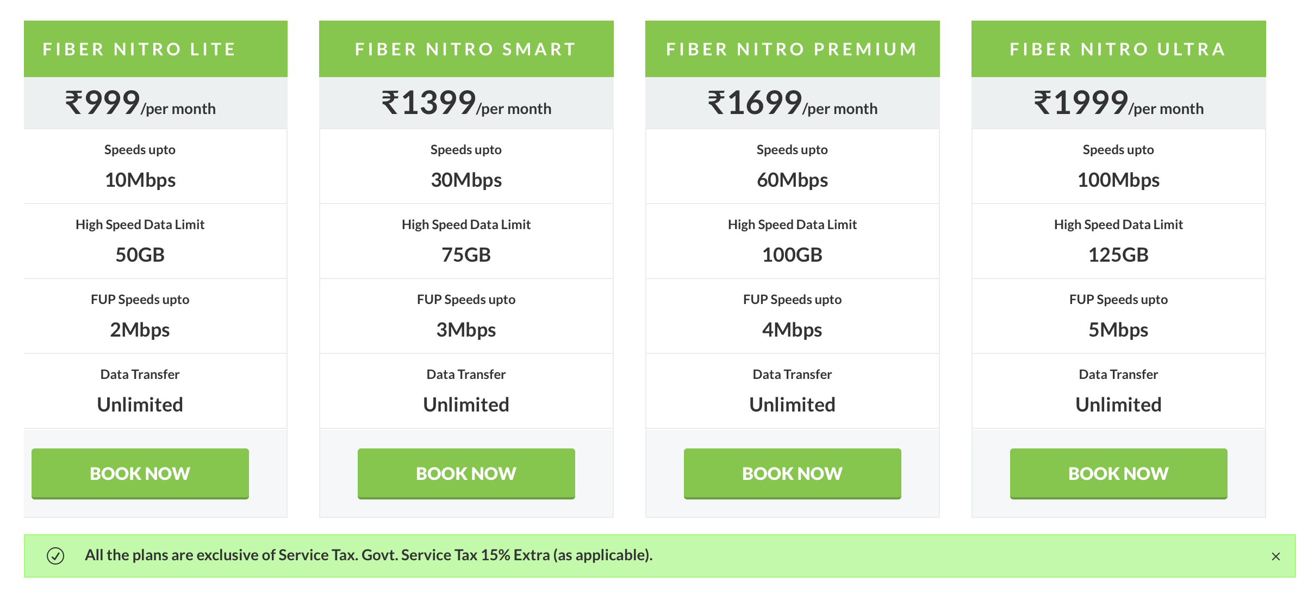Click the service tax notice text
This screenshot has height=595, width=1308.
pos(369,555)
